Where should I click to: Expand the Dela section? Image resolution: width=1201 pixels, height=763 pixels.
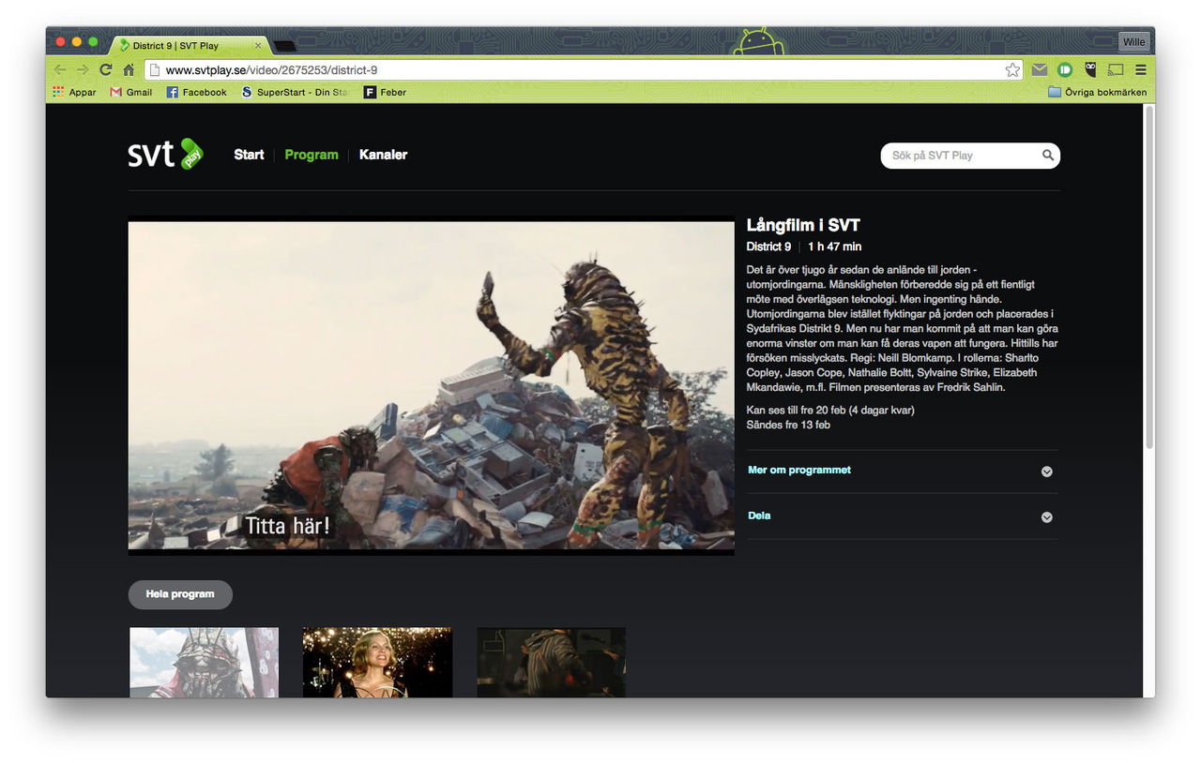902,516
